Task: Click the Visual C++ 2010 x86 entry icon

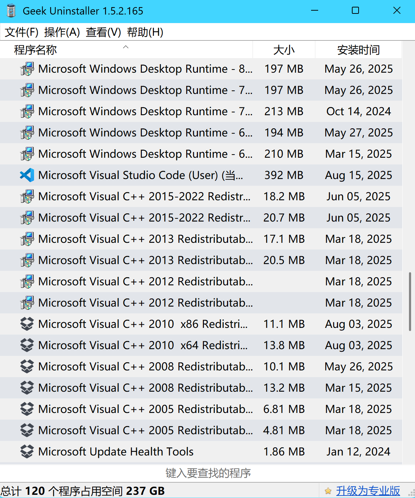Action: tap(27, 324)
